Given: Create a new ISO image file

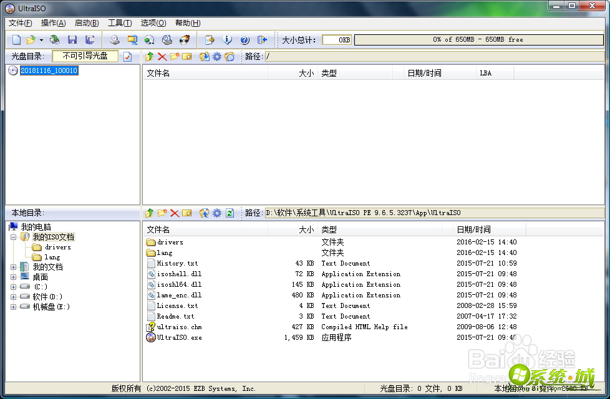Looking at the screenshot, I should (15, 39).
